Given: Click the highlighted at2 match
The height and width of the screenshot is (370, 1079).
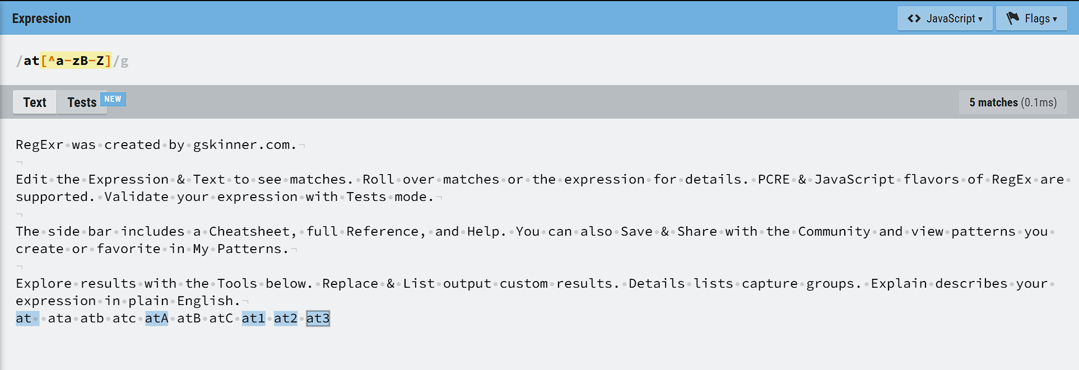Looking at the screenshot, I should (x=286, y=319).
